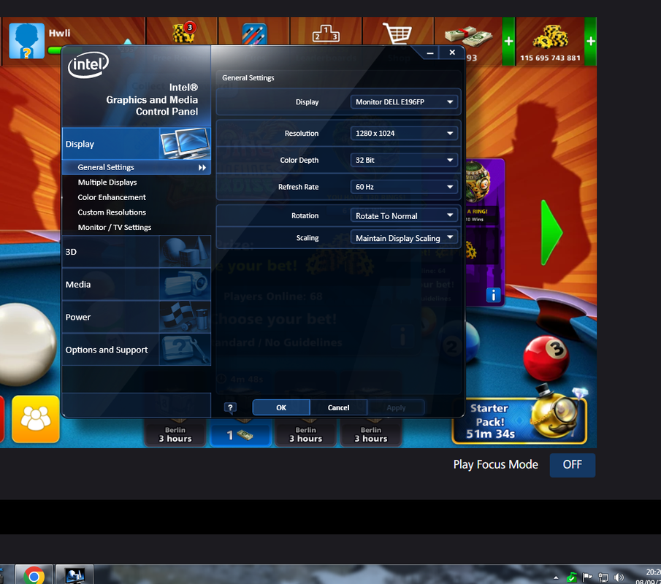
Task: Open the Resolution dropdown showing 1280 x 1024
Action: (404, 133)
